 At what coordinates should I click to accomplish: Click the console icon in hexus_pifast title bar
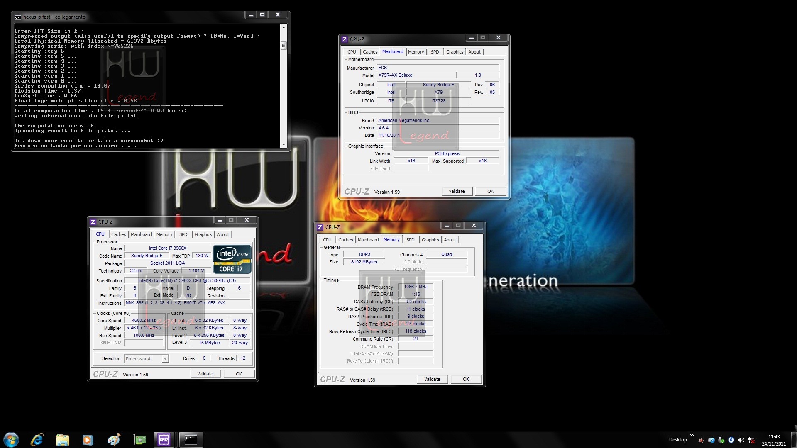[x=18, y=17]
